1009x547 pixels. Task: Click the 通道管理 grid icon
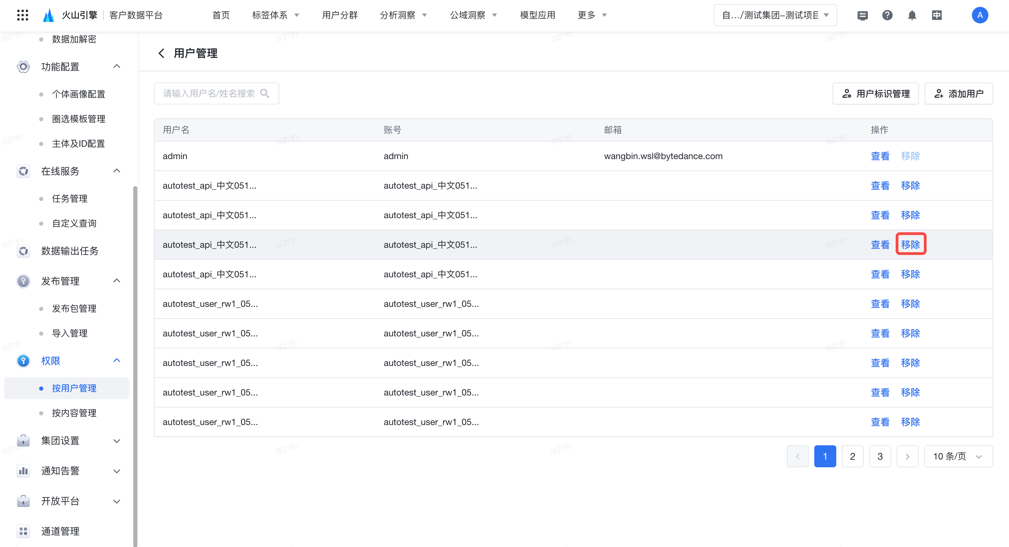pos(23,531)
